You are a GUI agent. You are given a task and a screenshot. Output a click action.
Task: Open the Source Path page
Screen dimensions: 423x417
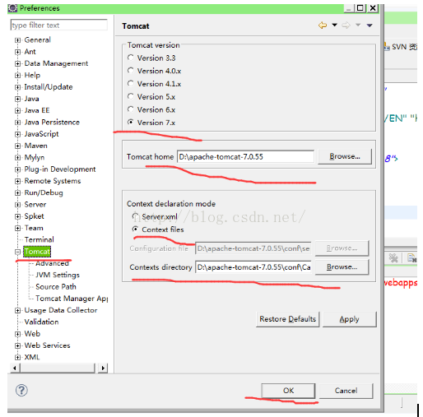56,286
